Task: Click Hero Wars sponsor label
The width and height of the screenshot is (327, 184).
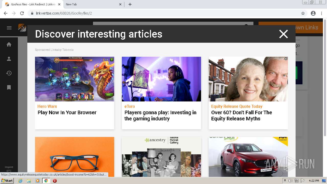Action: tap(47, 106)
